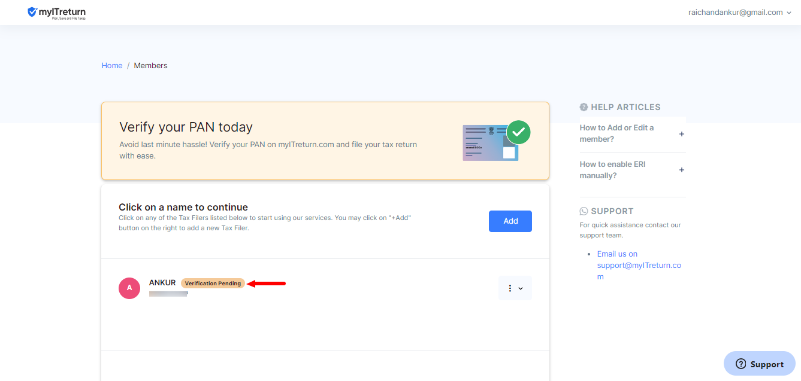Click the Members breadcrumb item

pyautogui.click(x=150, y=65)
